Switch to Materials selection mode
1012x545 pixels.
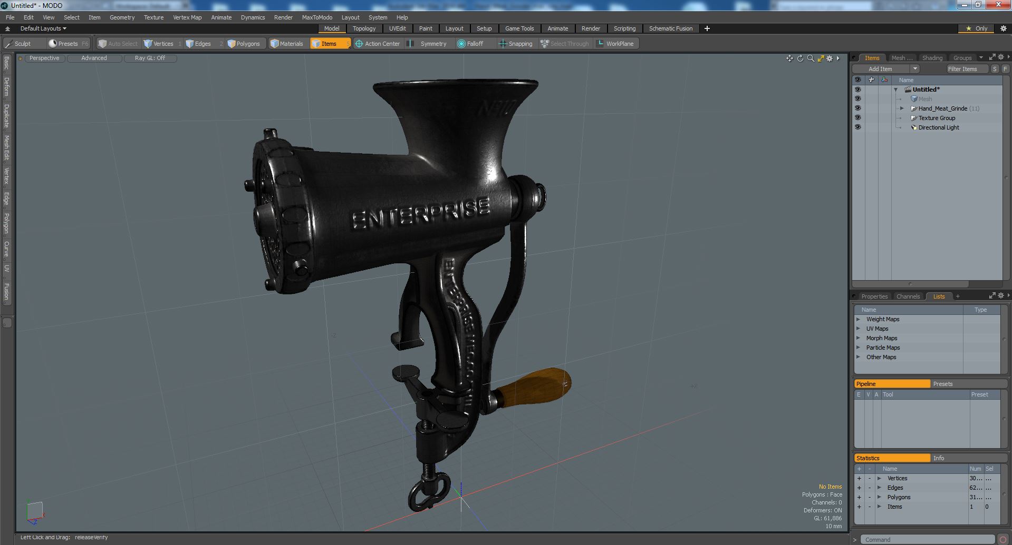tap(287, 44)
